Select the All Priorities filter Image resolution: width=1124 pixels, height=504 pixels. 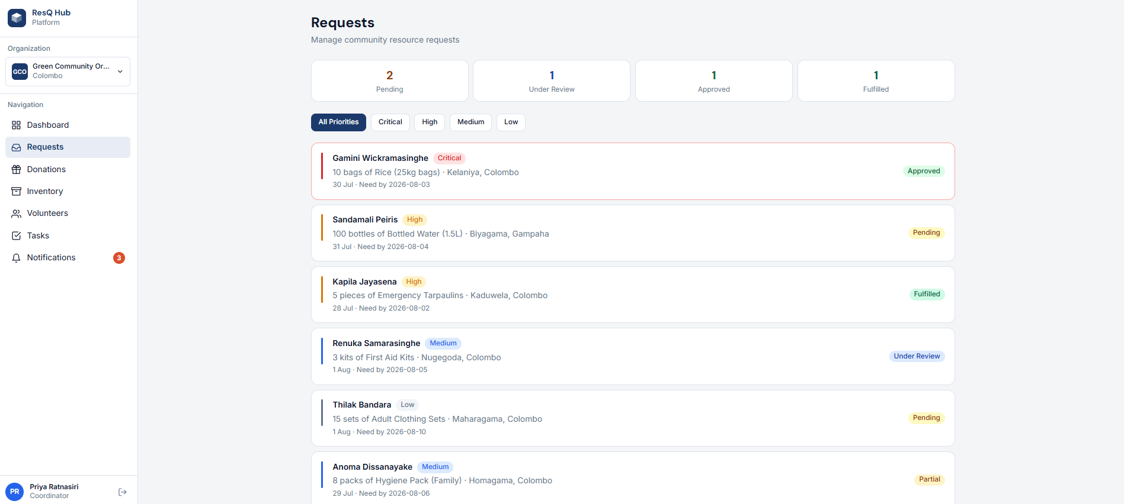pyautogui.click(x=338, y=122)
